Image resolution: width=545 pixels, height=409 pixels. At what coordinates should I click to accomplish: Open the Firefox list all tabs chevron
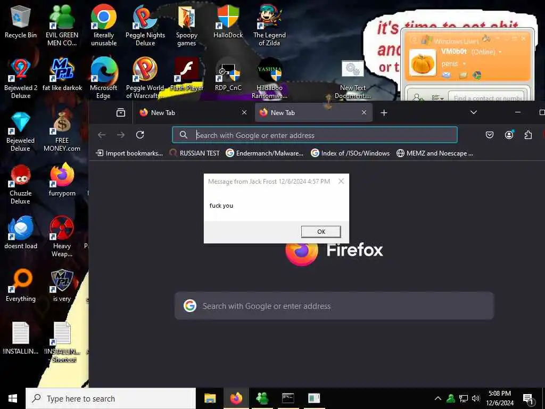(473, 112)
